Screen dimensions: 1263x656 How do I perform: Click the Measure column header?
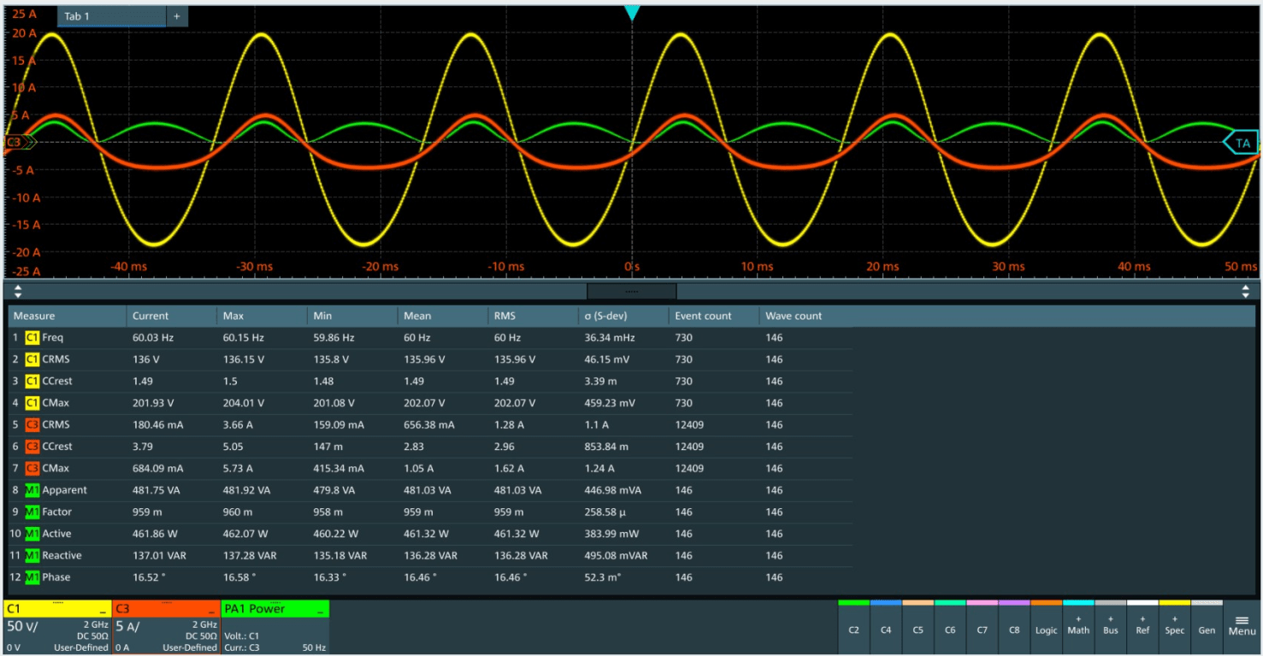pyautogui.click(x=68, y=316)
